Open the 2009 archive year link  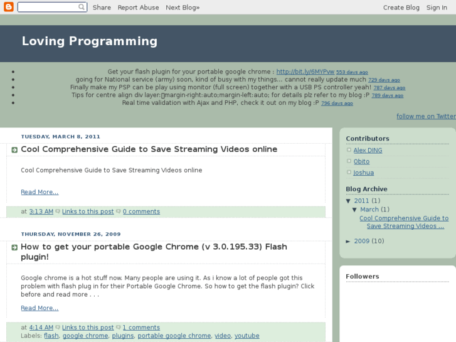click(361, 241)
